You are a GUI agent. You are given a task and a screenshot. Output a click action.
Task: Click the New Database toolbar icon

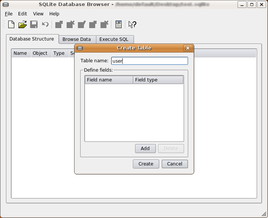(11, 25)
